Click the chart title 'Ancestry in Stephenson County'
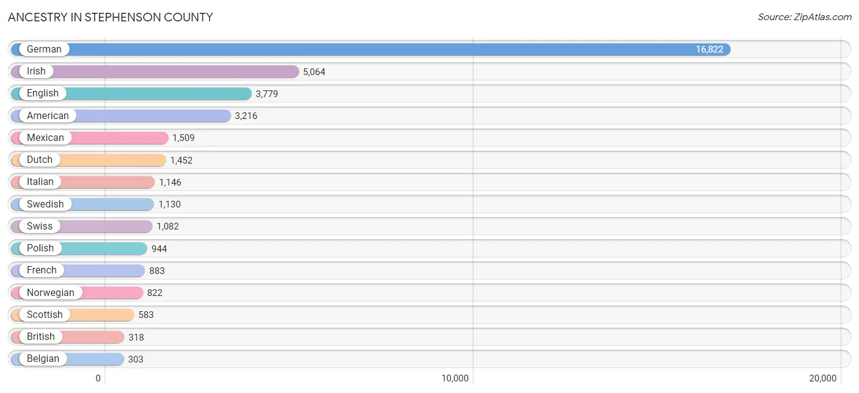 coord(111,17)
